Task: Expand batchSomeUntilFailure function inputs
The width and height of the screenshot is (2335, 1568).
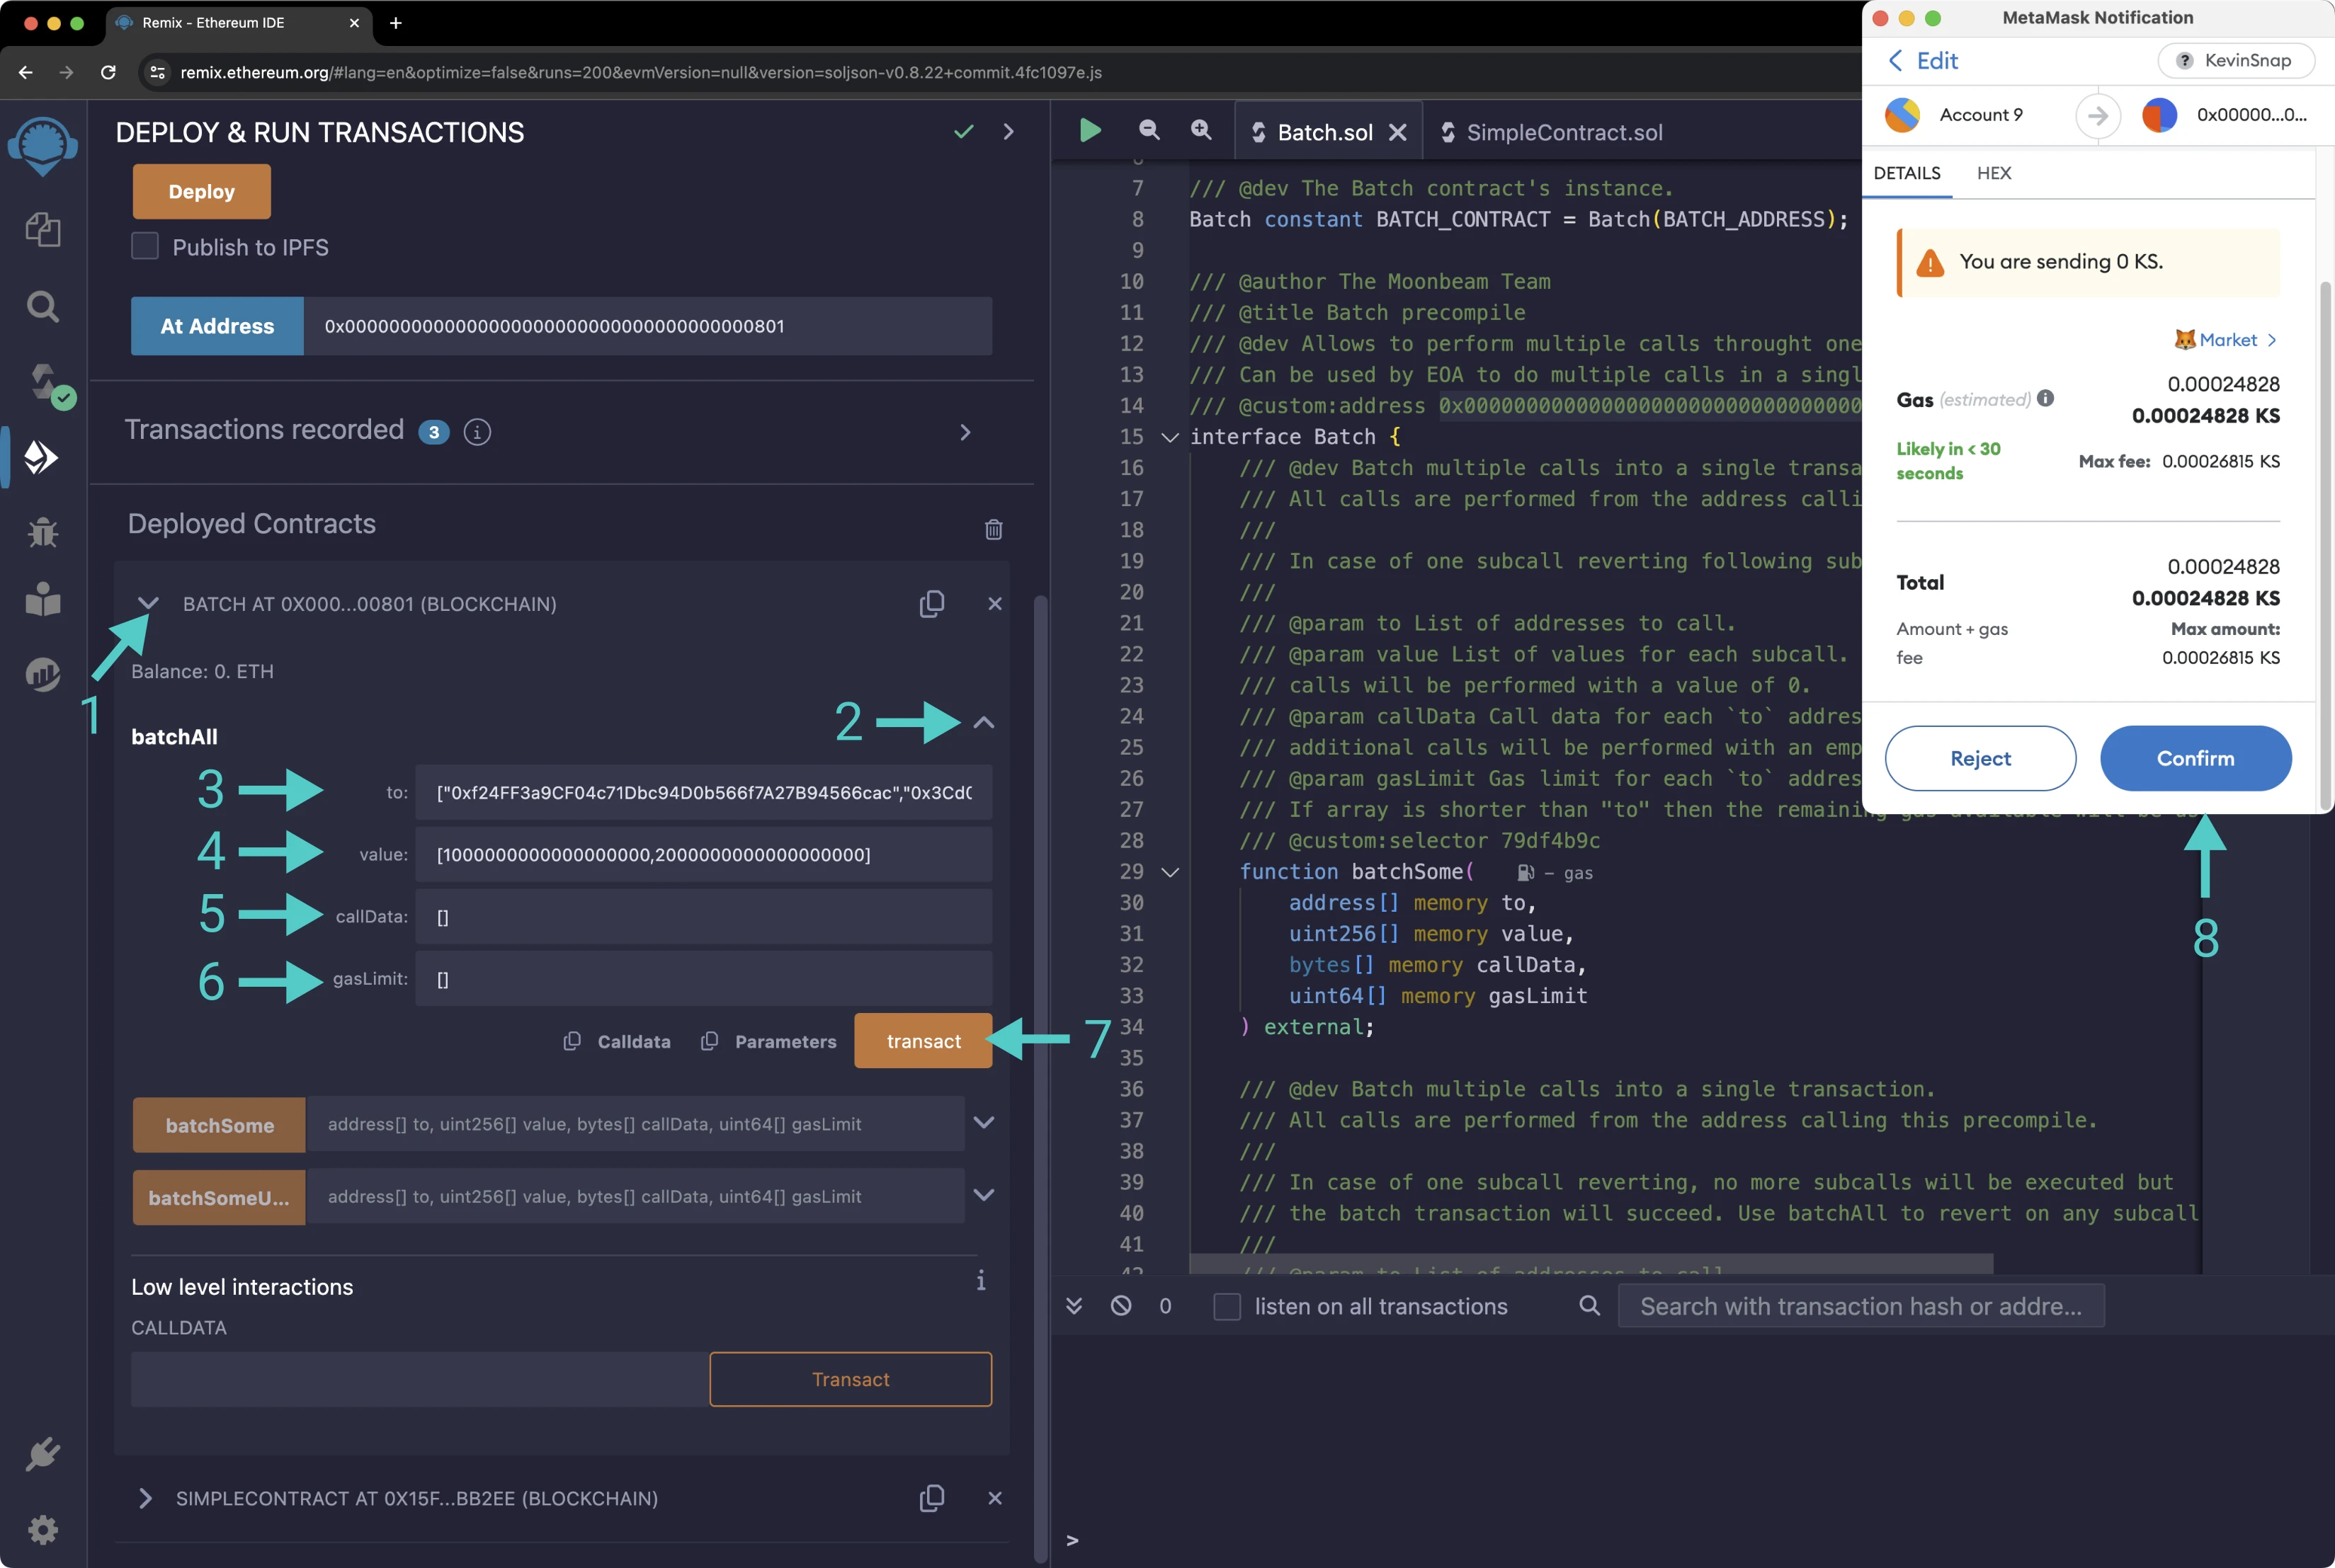Action: [x=984, y=1195]
